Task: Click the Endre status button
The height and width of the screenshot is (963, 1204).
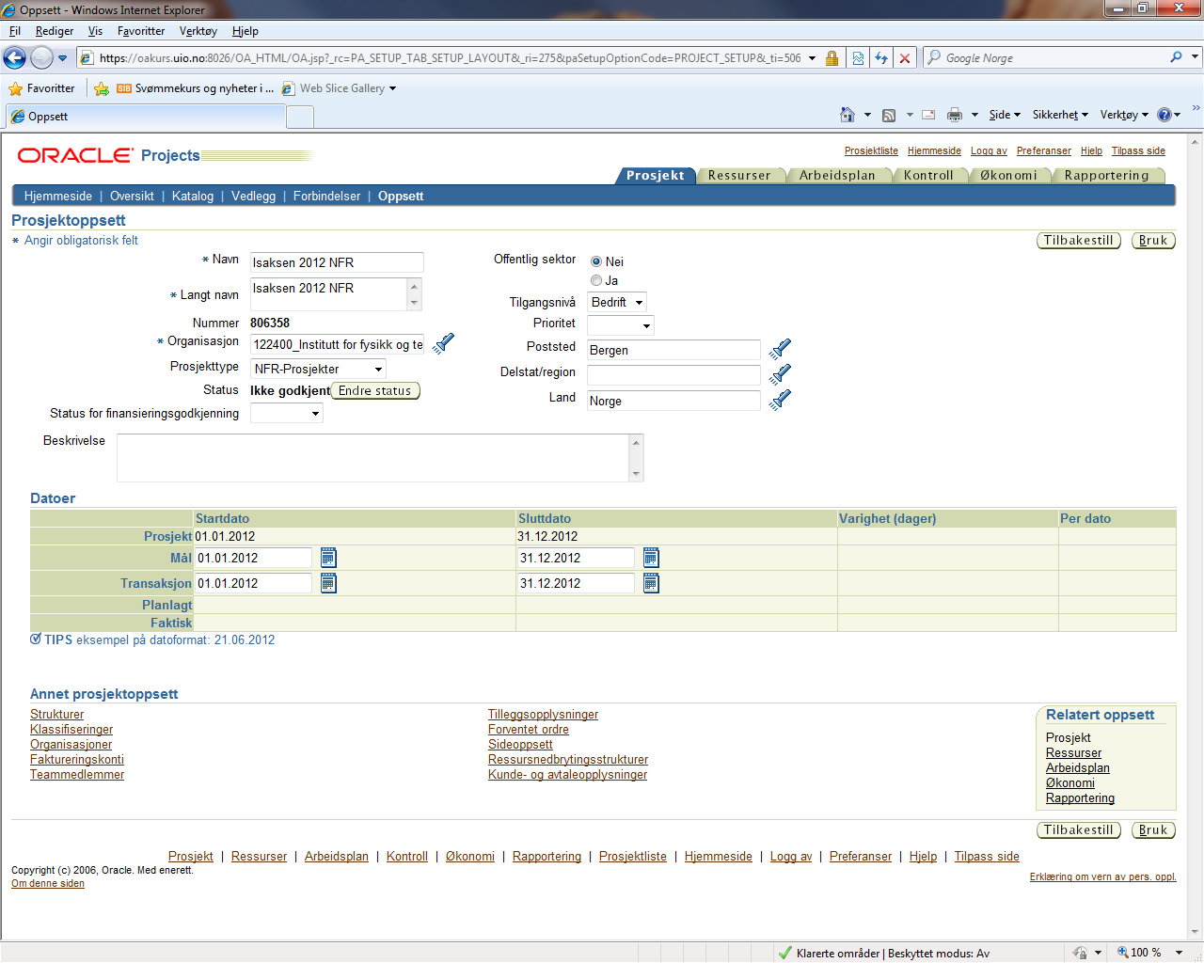Action: [x=375, y=390]
